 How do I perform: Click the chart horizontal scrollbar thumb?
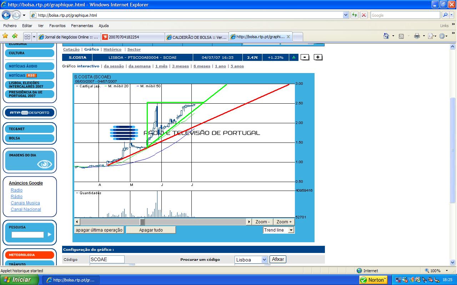(x=142, y=222)
